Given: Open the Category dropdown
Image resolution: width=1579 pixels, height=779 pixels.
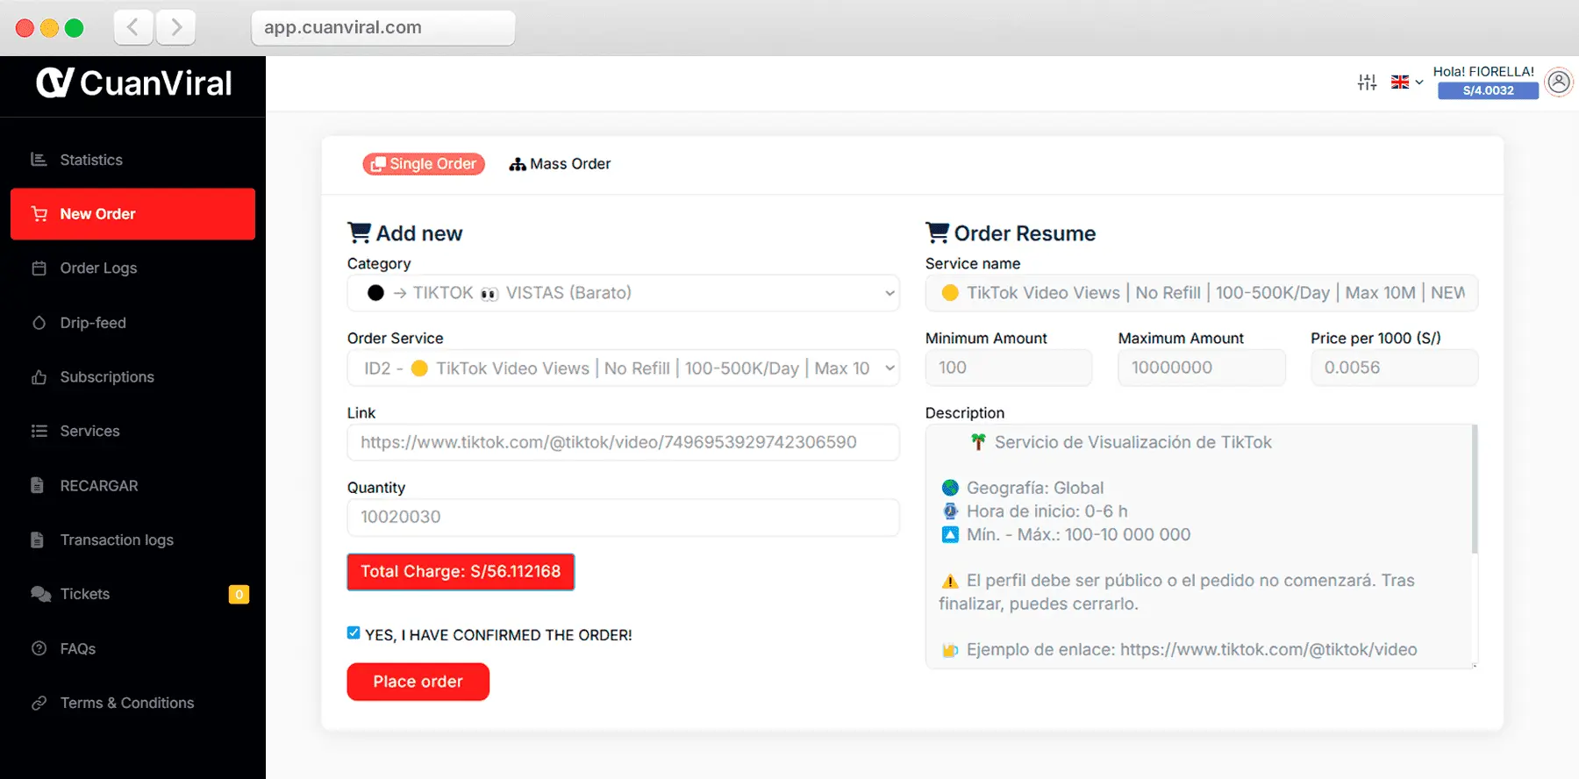Looking at the screenshot, I should click(x=623, y=293).
